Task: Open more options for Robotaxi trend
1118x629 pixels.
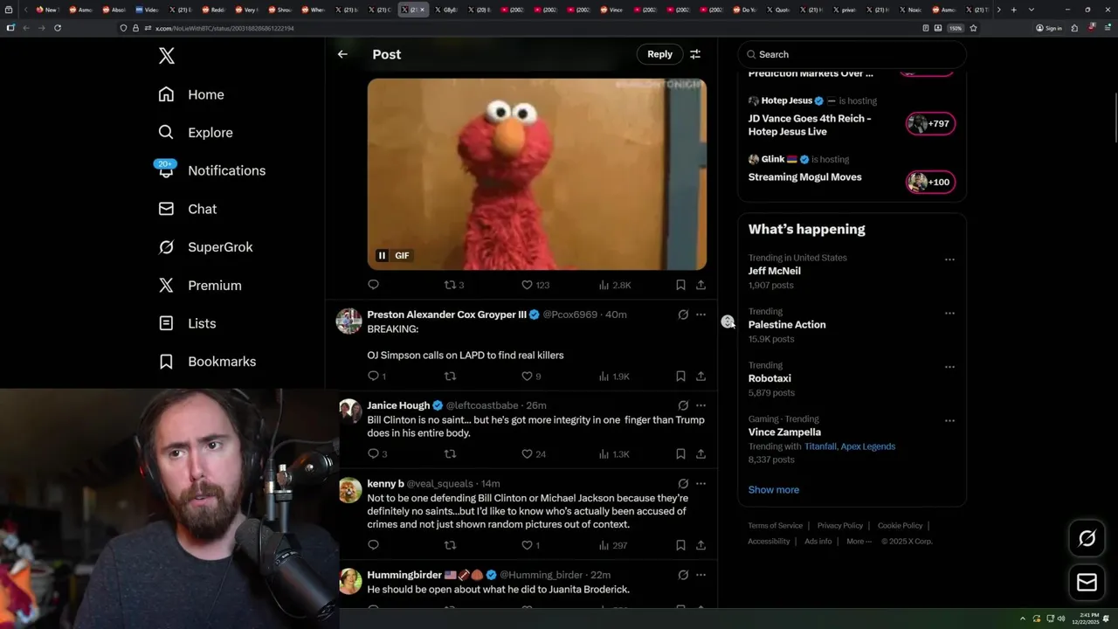Action: tap(949, 367)
